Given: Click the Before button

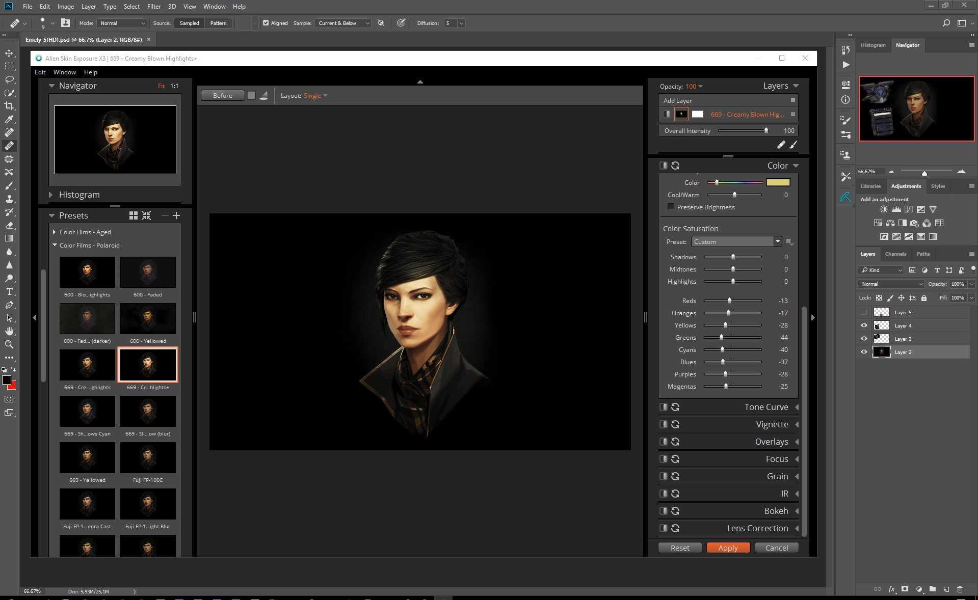Looking at the screenshot, I should pos(223,95).
